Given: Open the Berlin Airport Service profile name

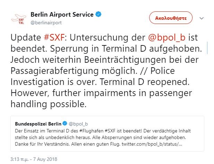Looking at the screenshot, I should pos(62,15).
